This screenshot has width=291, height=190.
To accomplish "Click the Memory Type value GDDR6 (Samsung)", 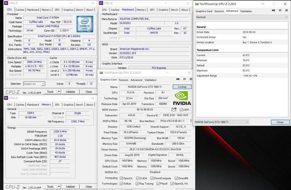I will (x=135, y=138).
